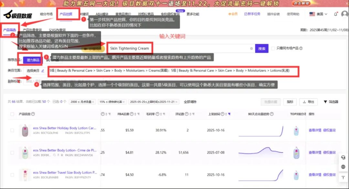The image size is (349, 189).
Task: Open customer service headset icon
Action: tap(343, 157)
